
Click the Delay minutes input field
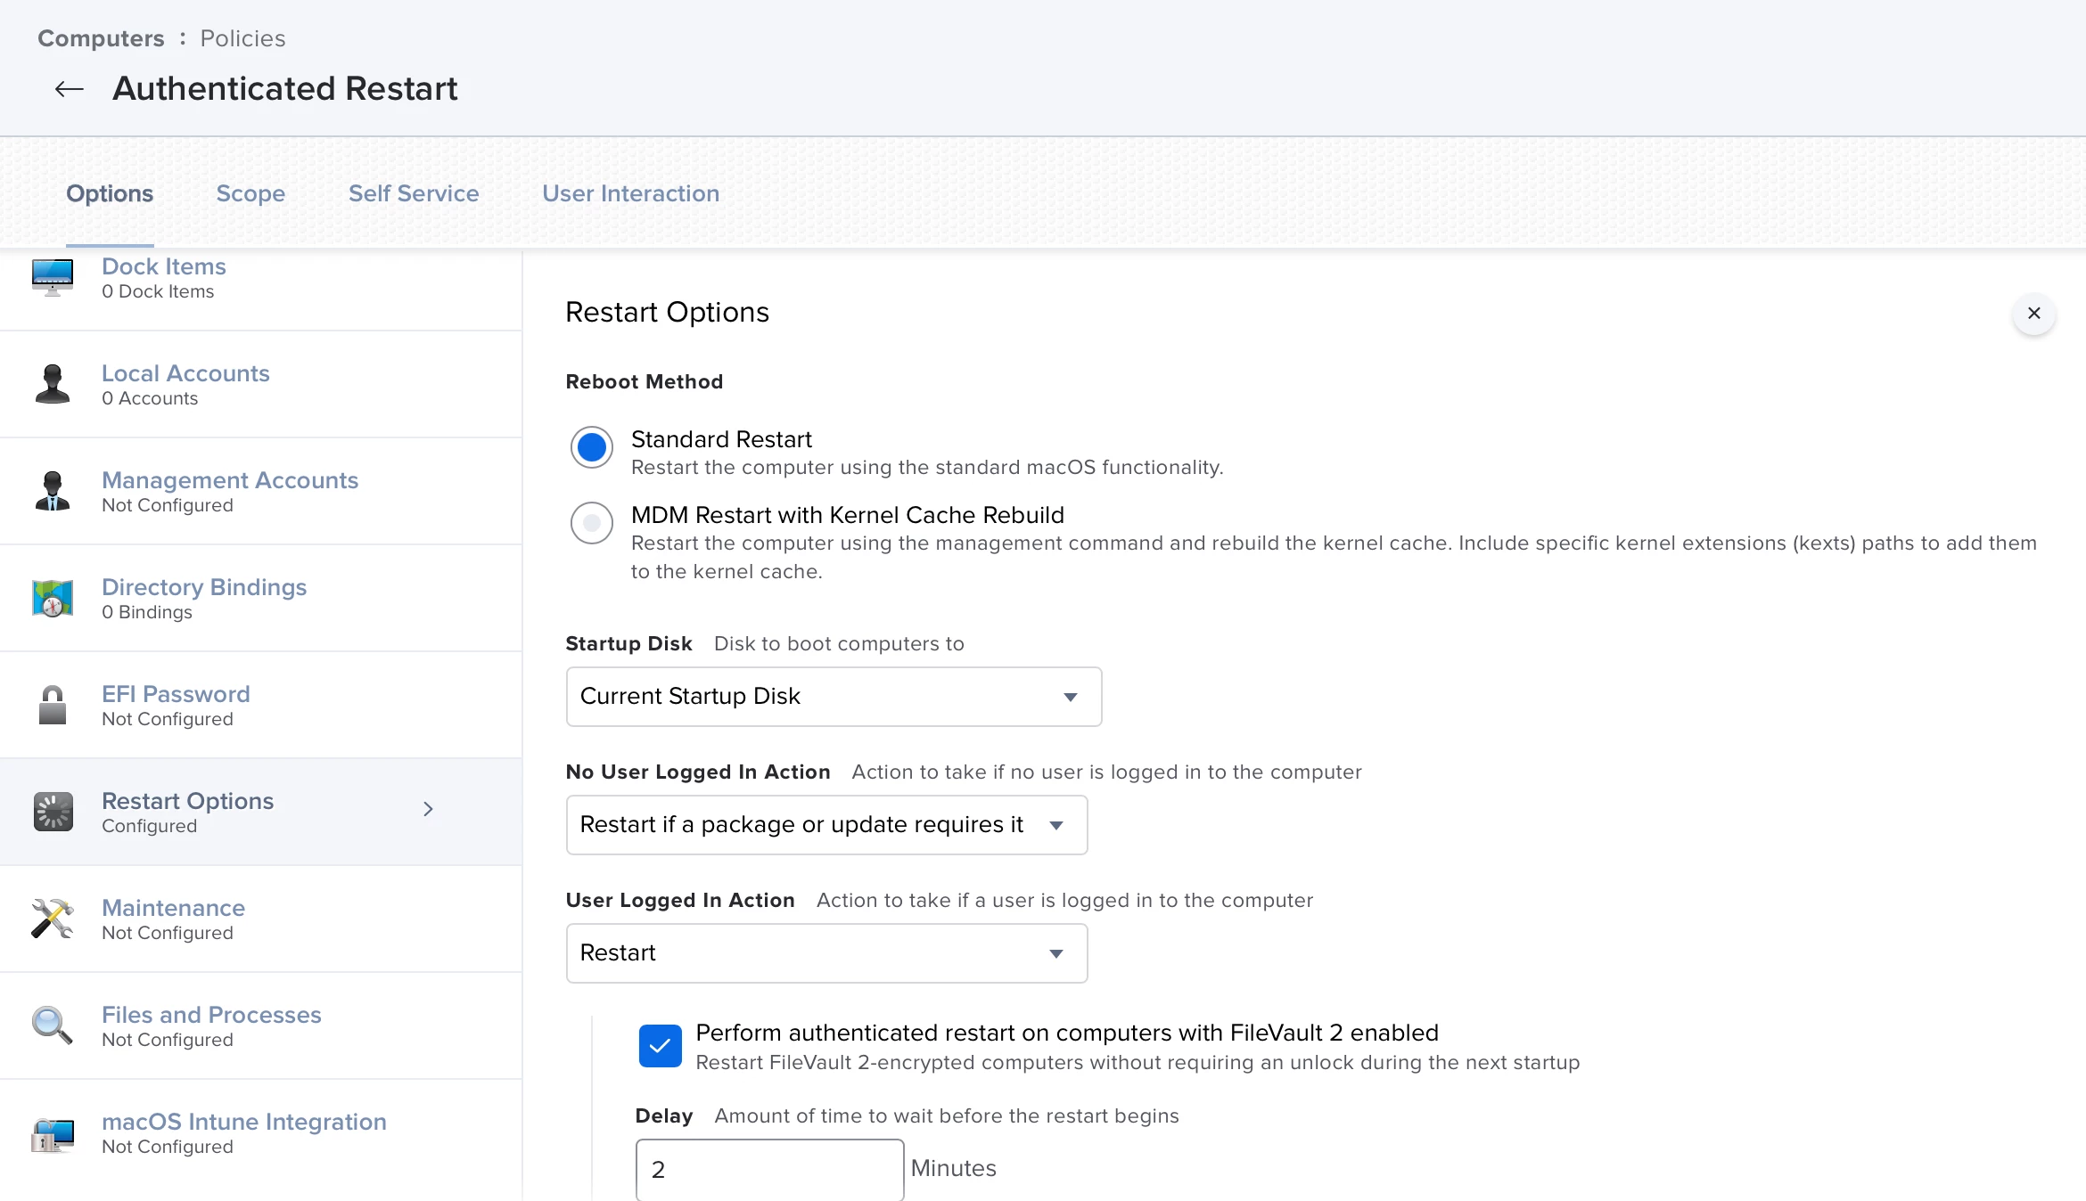pyautogui.click(x=770, y=1170)
